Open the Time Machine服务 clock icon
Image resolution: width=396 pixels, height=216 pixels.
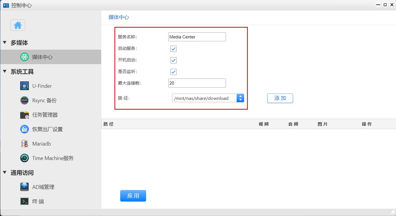point(24,158)
